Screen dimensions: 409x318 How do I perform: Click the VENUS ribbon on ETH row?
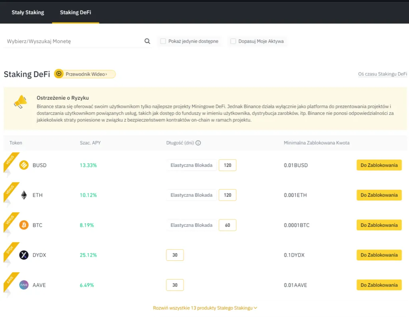click(x=10, y=190)
